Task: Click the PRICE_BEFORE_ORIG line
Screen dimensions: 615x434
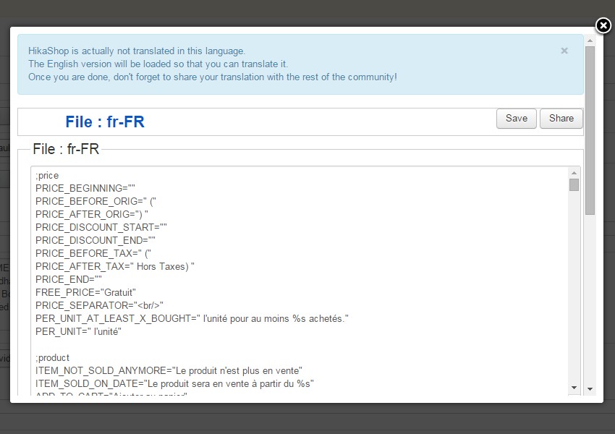Action: point(96,201)
